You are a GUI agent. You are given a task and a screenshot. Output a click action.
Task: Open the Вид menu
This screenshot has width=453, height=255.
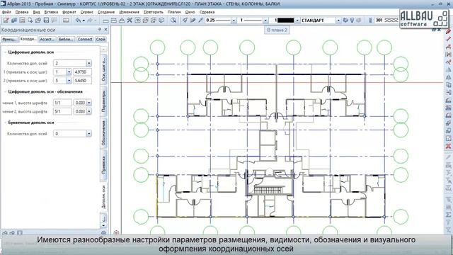click(36, 12)
